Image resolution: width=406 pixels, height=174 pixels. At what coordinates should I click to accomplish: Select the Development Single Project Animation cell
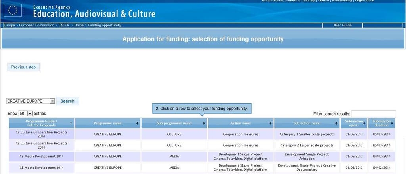tap(307, 157)
